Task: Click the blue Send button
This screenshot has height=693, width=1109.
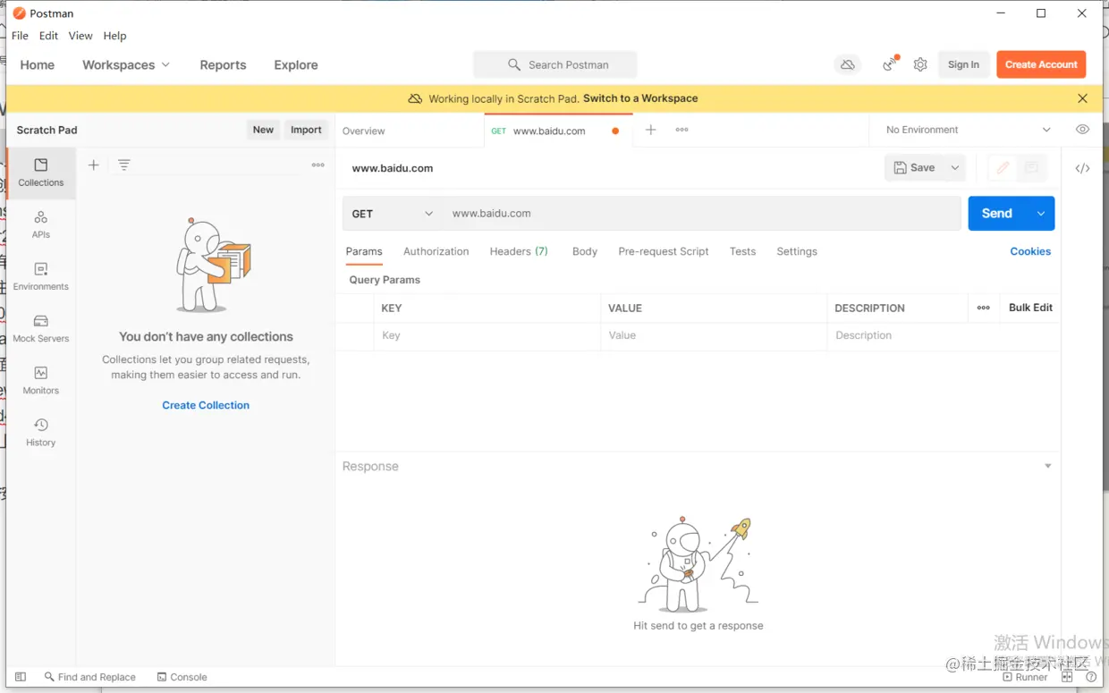Action: tap(997, 214)
